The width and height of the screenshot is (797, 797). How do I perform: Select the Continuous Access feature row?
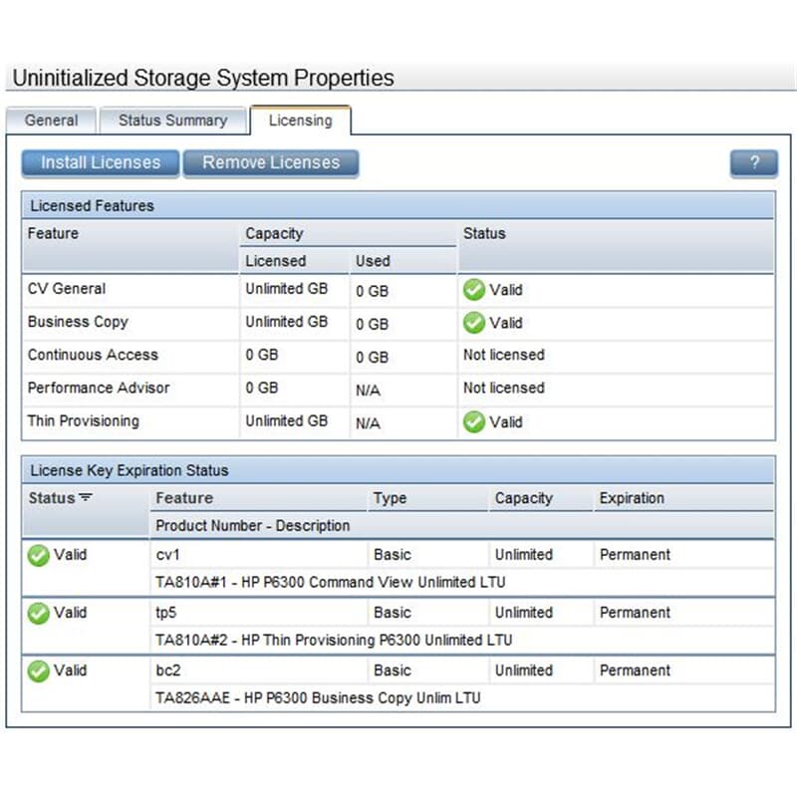tap(398, 356)
